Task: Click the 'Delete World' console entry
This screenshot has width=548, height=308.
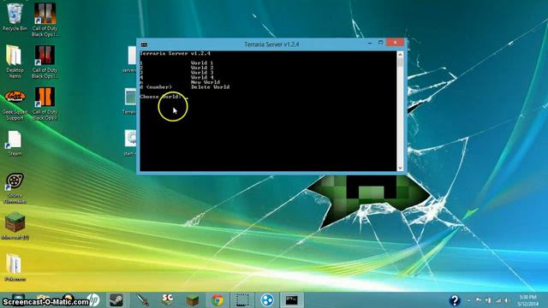Action: pos(210,87)
